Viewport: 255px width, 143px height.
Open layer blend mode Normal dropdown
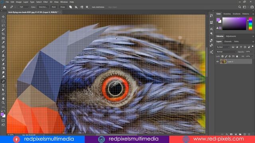coord(226,52)
